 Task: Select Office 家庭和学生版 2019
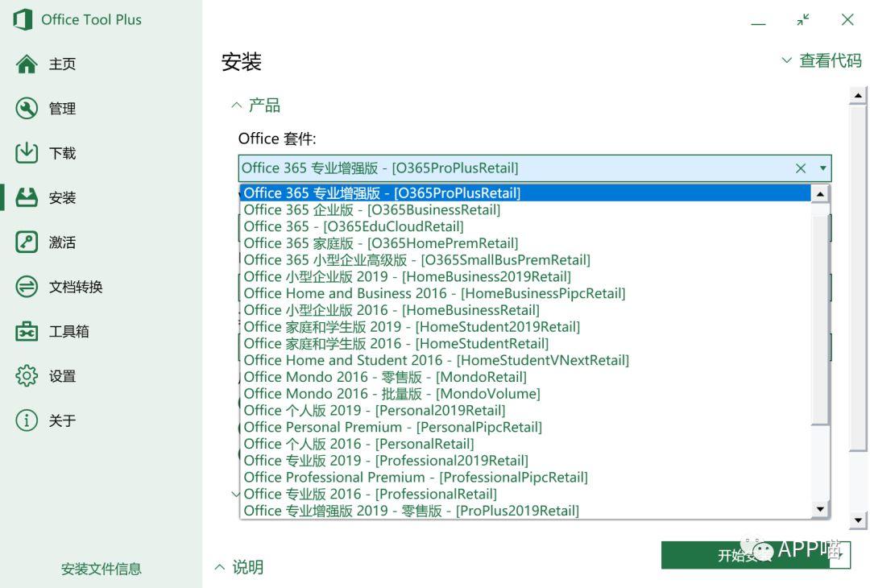(x=526, y=327)
